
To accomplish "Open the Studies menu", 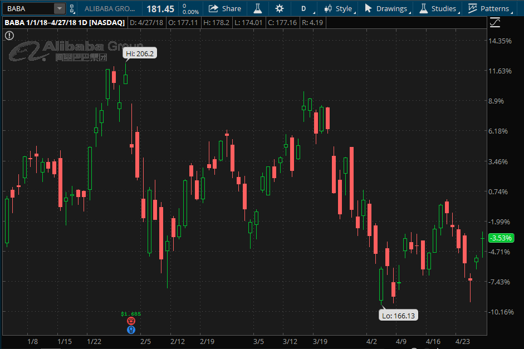I will pyautogui.click(x=439, y=9).
